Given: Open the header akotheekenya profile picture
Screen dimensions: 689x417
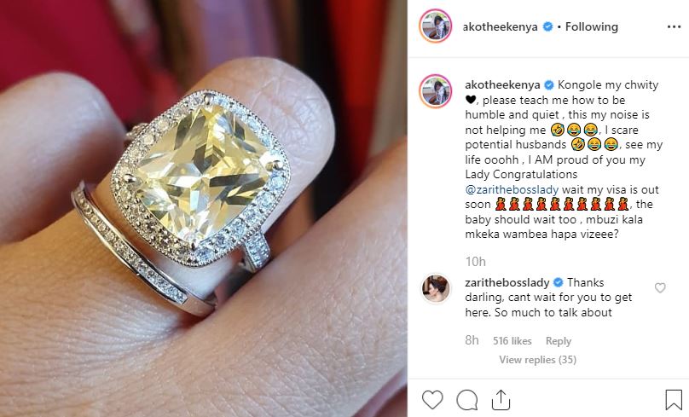Looking at the screenshot, I should pyautogui.click(x=436, y=26).
